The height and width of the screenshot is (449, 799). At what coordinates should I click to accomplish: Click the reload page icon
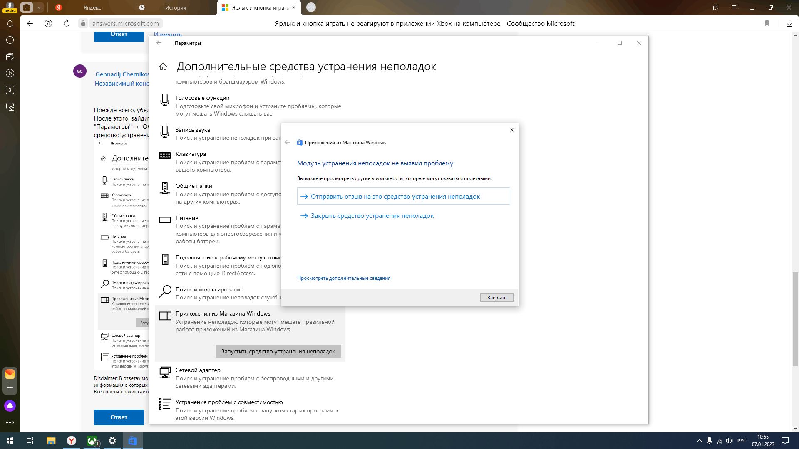(67, 23)
